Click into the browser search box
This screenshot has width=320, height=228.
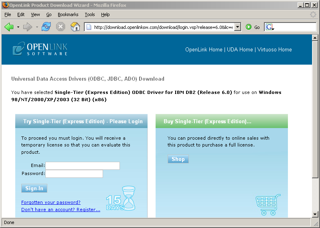pyautogui.click(x=295, y=27)
